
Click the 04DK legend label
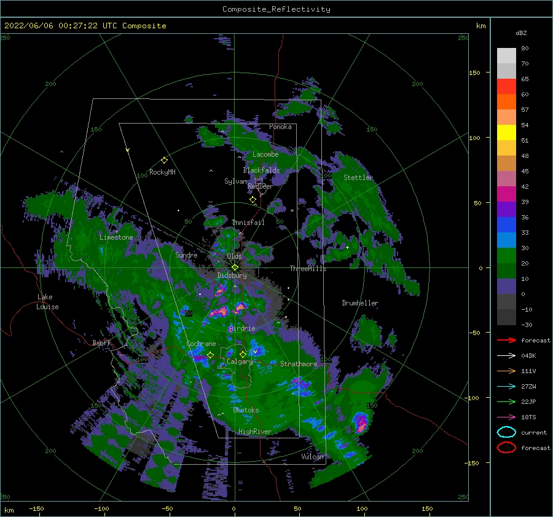pos(528,356)
